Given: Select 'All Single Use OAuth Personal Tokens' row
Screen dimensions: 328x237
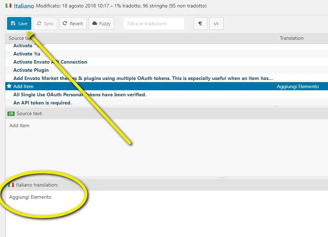Looking at the screenshot, I should click(x=167, y=95).
